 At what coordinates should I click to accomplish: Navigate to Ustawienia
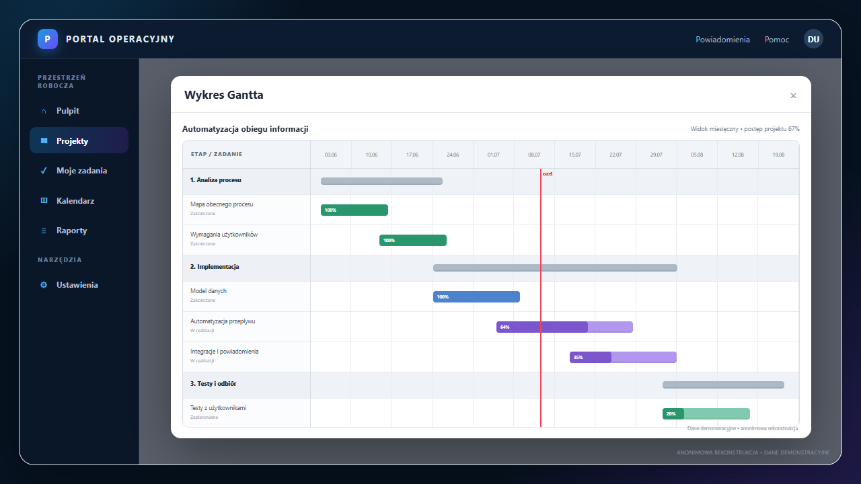79,285
